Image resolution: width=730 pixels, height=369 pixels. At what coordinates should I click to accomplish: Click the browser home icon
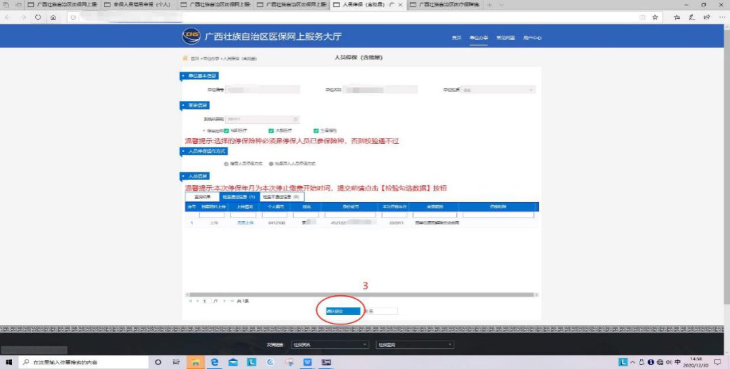pos(53,18)
